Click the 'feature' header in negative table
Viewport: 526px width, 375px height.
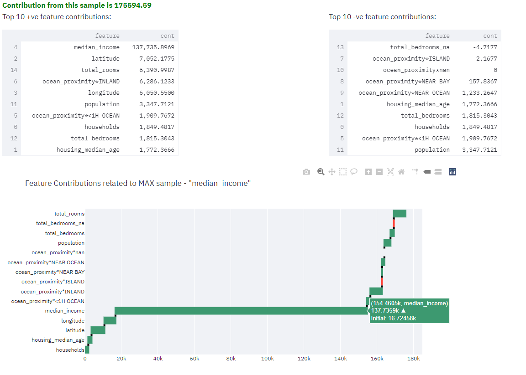(x=437, y=36)
